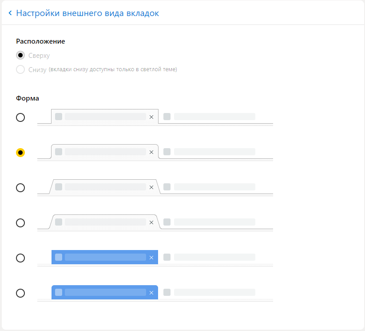This screenshot has width=365, height=331.
Task: Click the blue rounded tab preview thumbnail
Action: click(x=155, y=293)
